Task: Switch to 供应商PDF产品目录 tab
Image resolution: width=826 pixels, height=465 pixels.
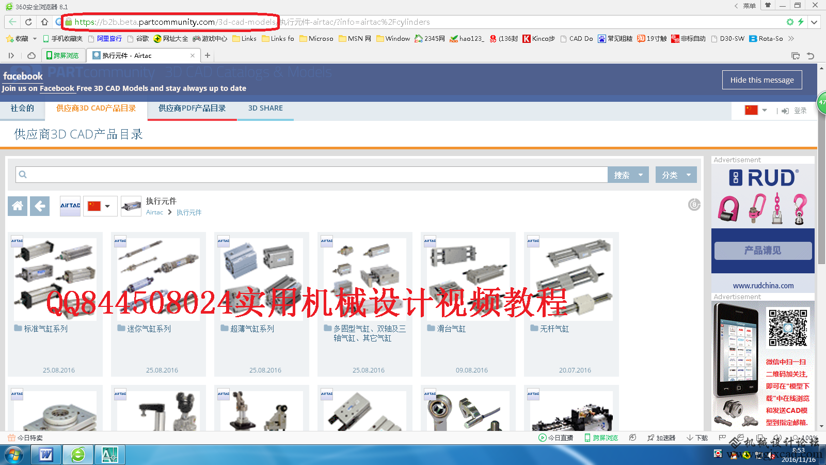Action: pos(192,108)
